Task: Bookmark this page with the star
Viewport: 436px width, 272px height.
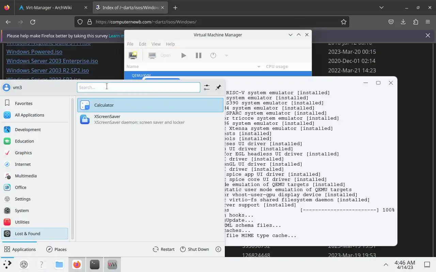Action: coord(344,22)
